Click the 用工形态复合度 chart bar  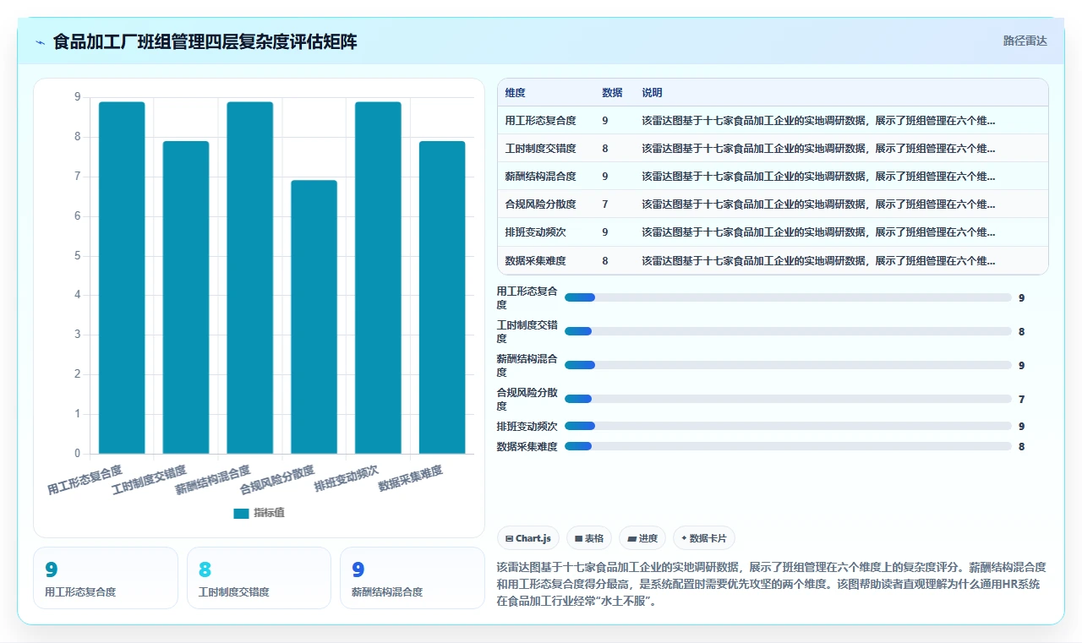[x=122, y=278]
